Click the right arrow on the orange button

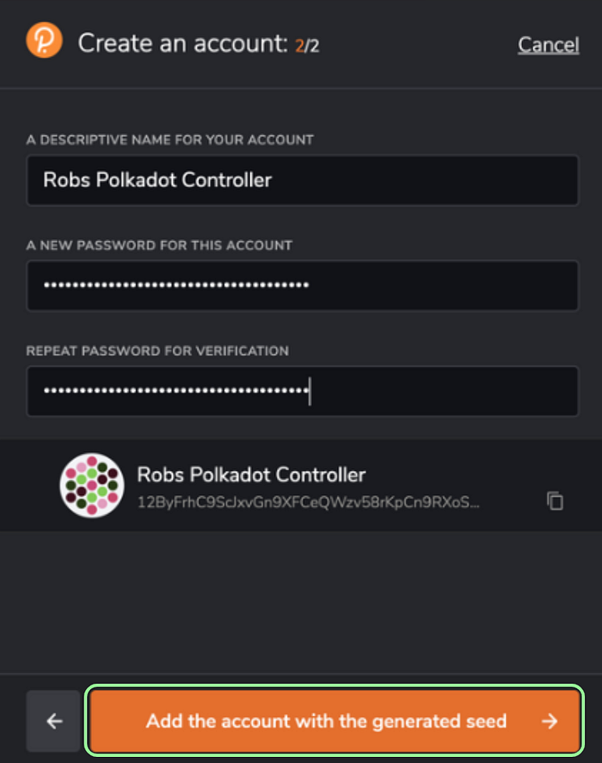[550, 721]
